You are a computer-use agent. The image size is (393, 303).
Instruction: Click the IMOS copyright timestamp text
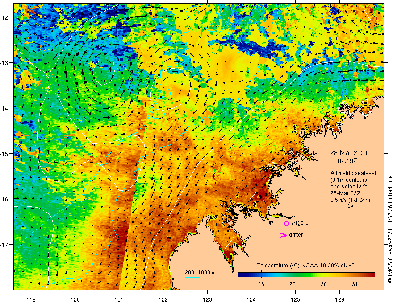point(390,229)
